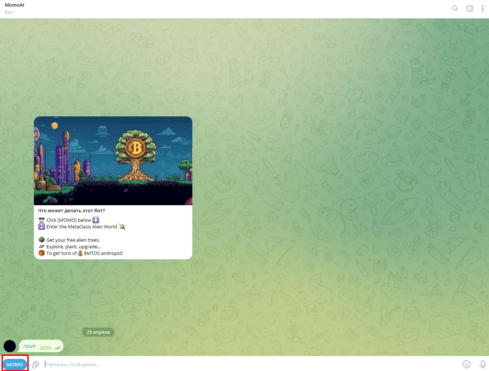Start voice recording with microphone icon
The height and width of the screenshot is (371, 489).
click(482, 364)
